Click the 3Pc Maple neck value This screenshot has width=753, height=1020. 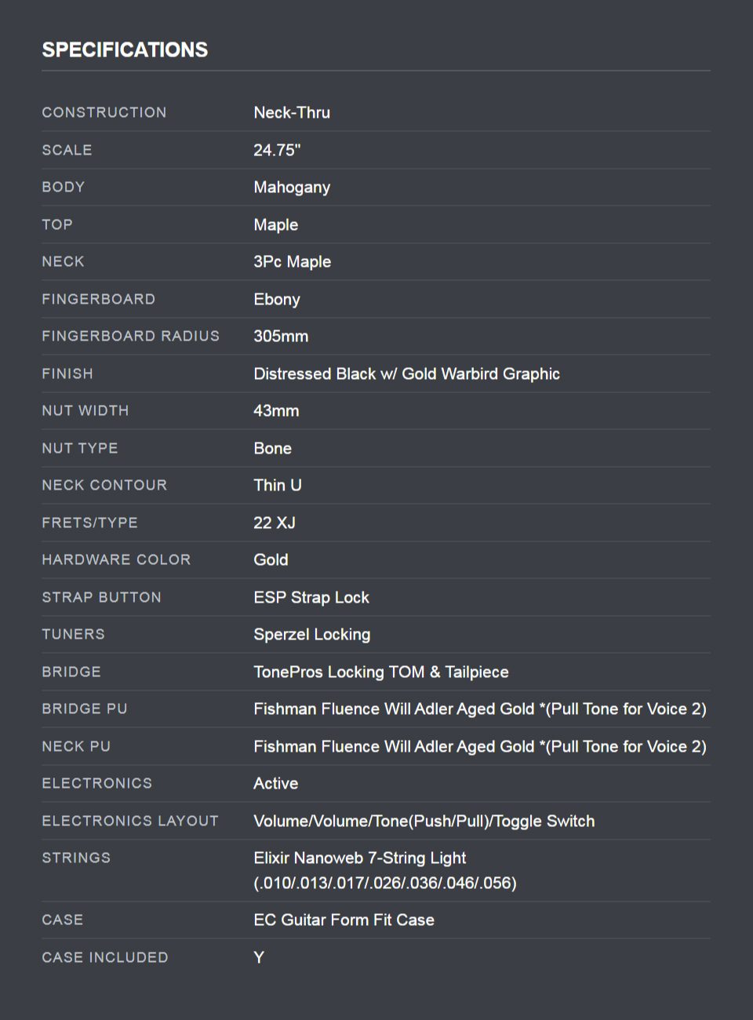click(x=292, y=261)
